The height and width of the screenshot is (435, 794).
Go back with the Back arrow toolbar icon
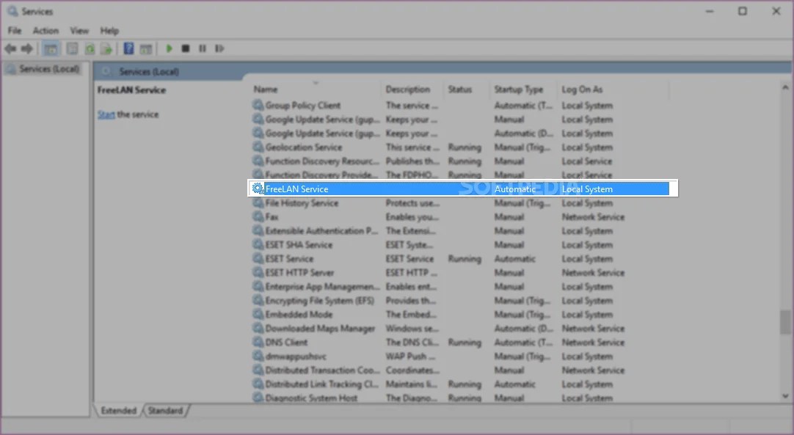(10, 48)
